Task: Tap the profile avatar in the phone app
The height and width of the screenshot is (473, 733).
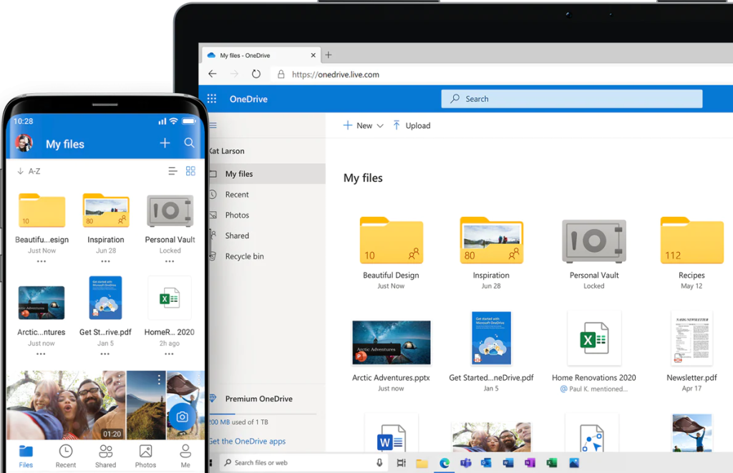Action: tap(24, 143)
